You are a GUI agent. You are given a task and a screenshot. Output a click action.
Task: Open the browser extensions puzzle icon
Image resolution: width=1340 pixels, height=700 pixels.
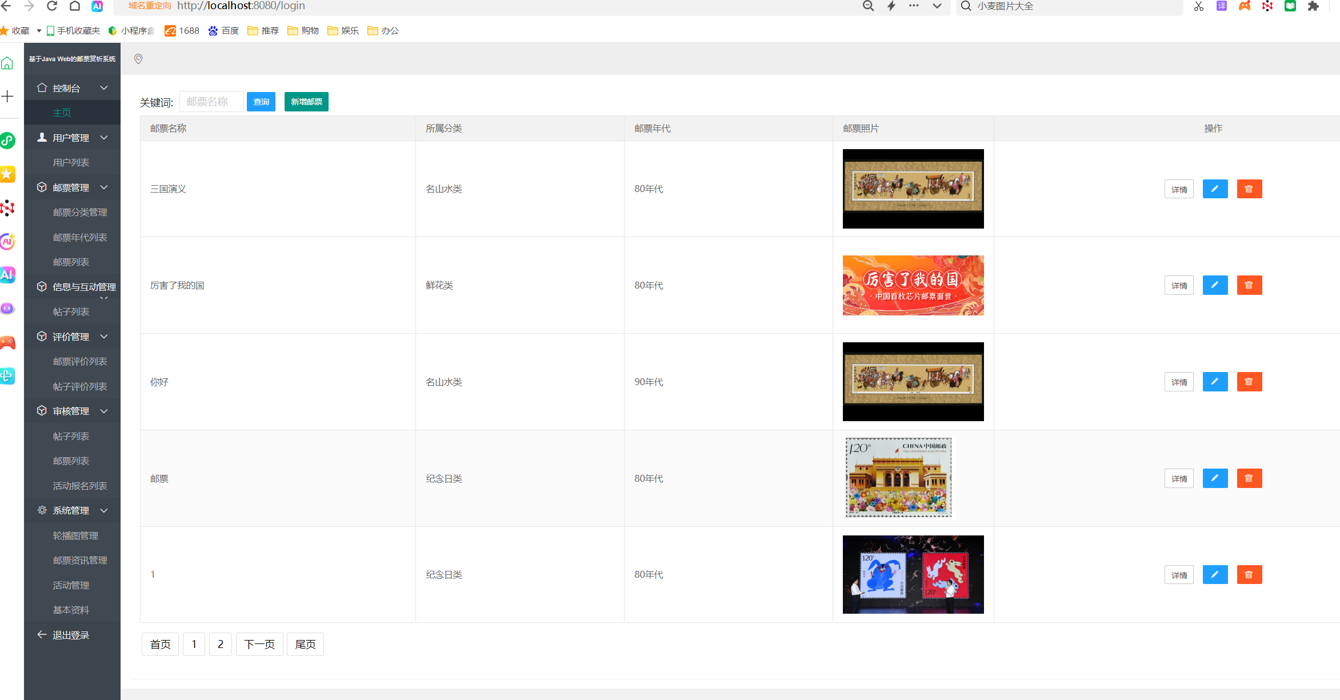pyautogui.click(x=1314, y=6)
